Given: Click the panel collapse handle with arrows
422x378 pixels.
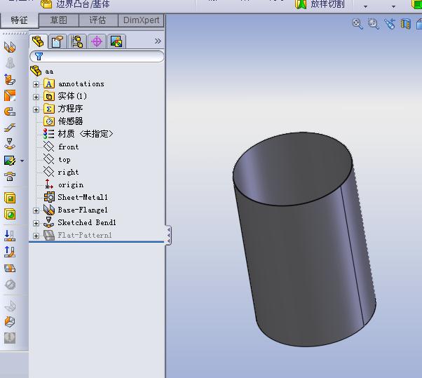Looking at the screenshot, I should tap(168, 235).
